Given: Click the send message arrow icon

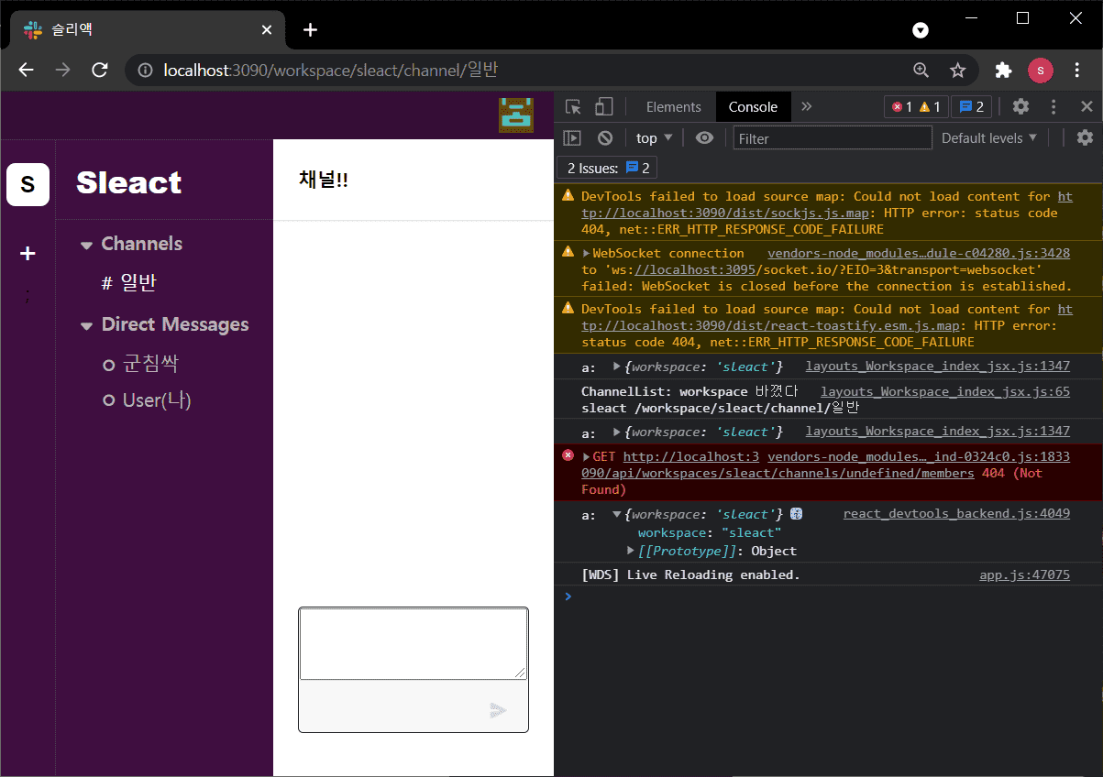Looking at the screenshot, I should tap(498, 710).
